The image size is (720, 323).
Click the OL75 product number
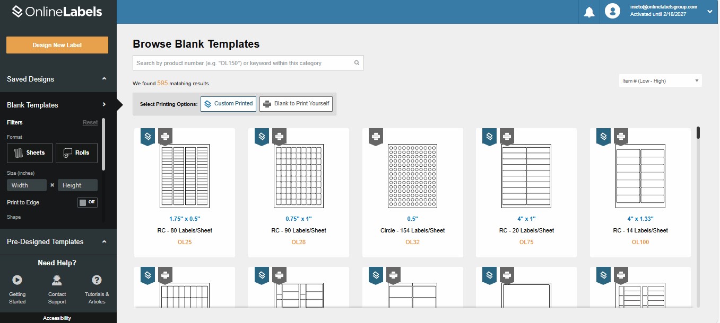(526, 242)
